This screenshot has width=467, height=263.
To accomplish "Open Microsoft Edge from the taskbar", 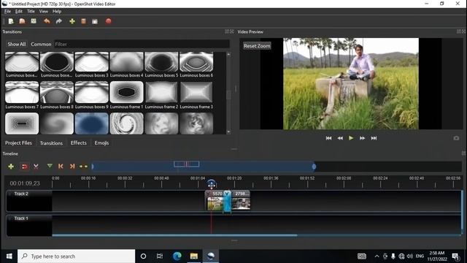I will [177, 256].
